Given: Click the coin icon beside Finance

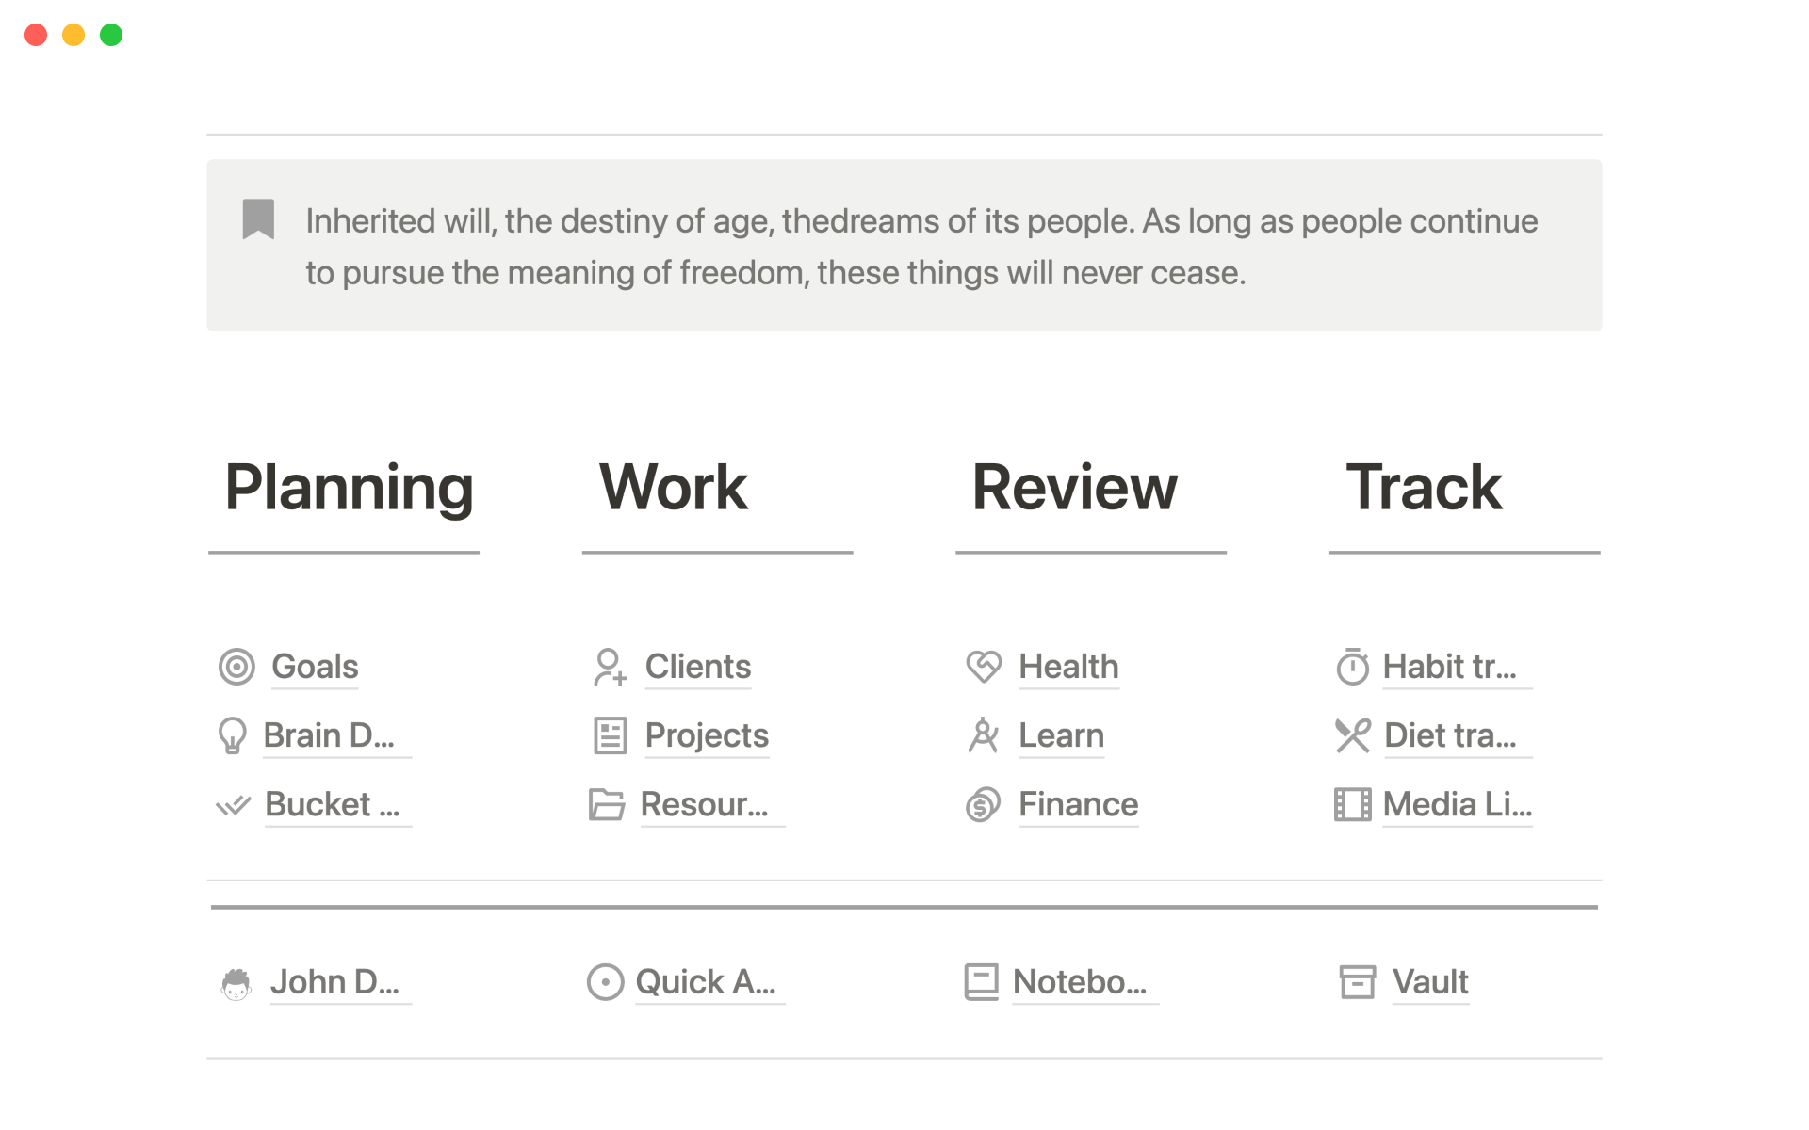Looking at the screenshot, I should coord(983,805).
